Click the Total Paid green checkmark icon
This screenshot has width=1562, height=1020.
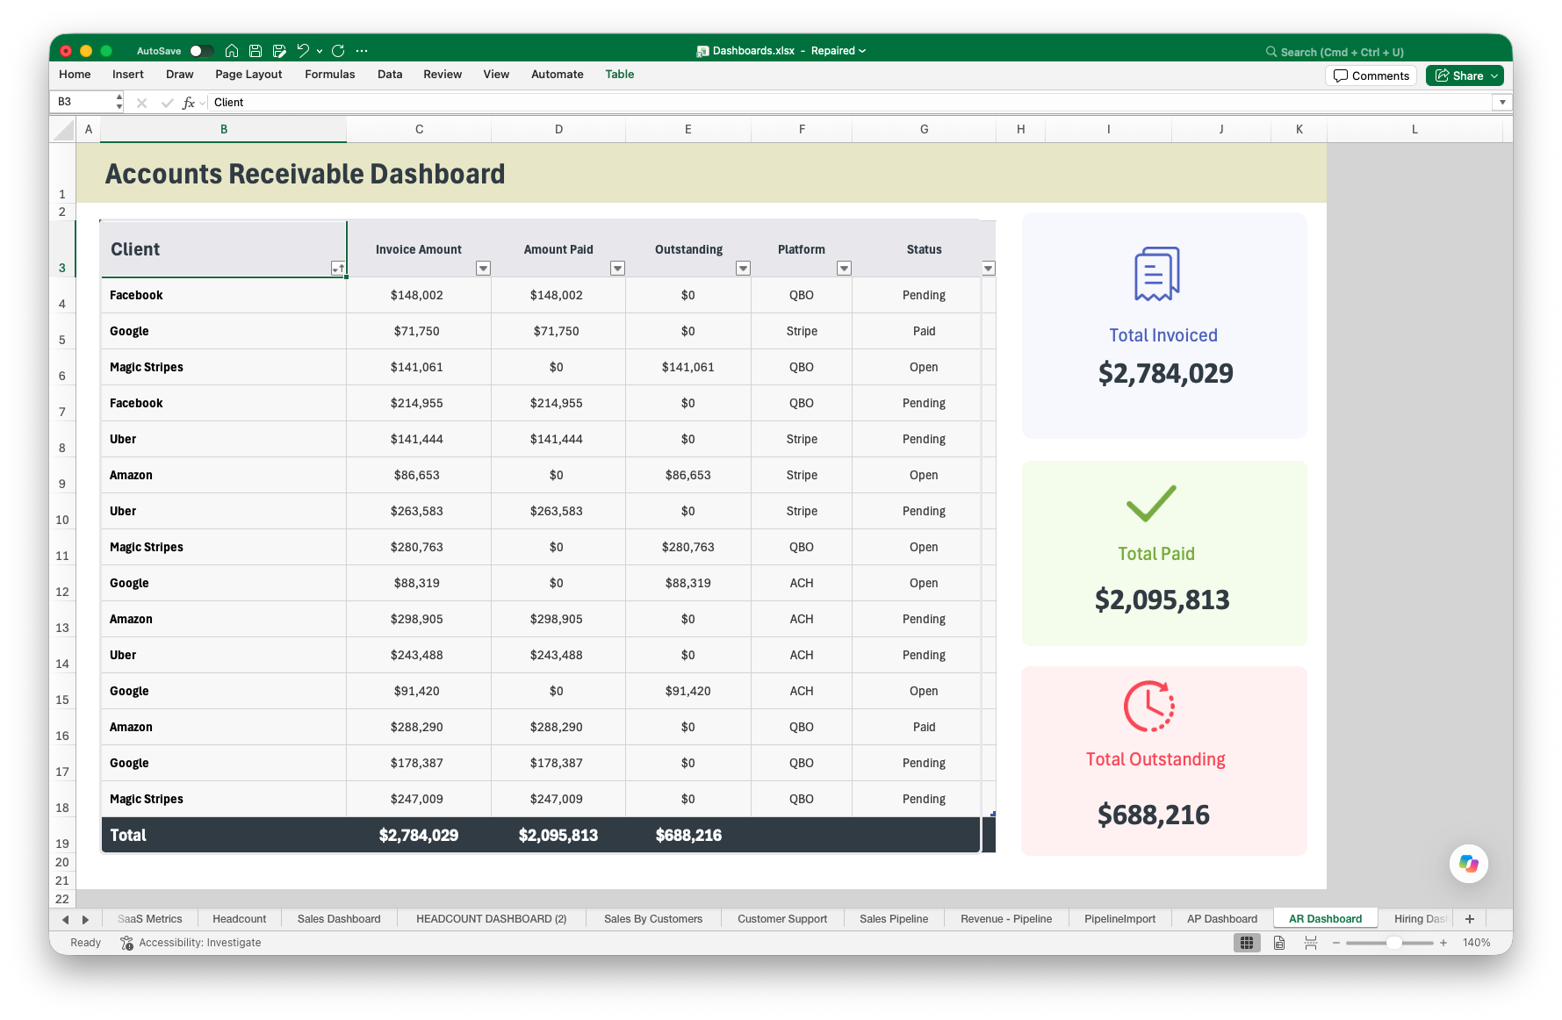(1151, 503)
